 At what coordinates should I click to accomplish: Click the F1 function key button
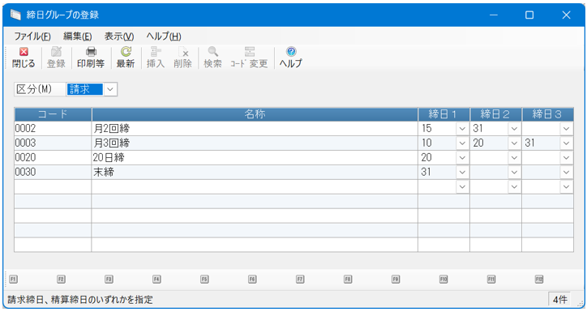coord(14,279)
